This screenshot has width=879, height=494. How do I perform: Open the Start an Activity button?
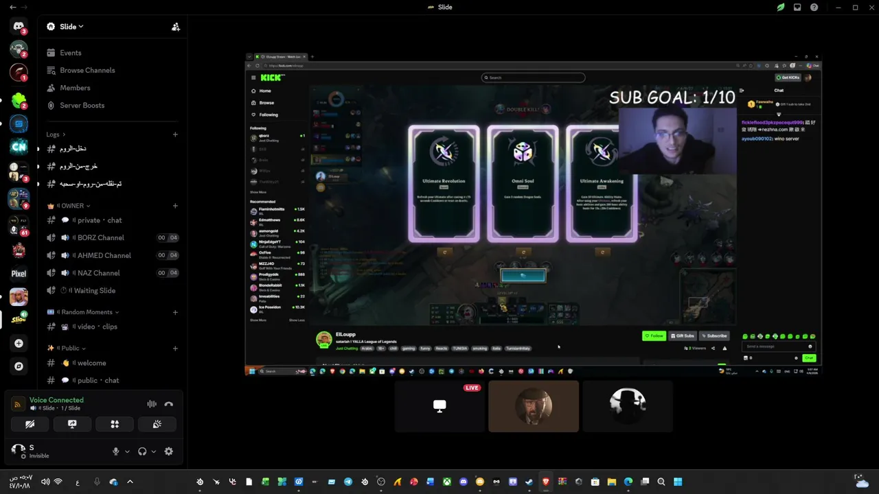115,424
